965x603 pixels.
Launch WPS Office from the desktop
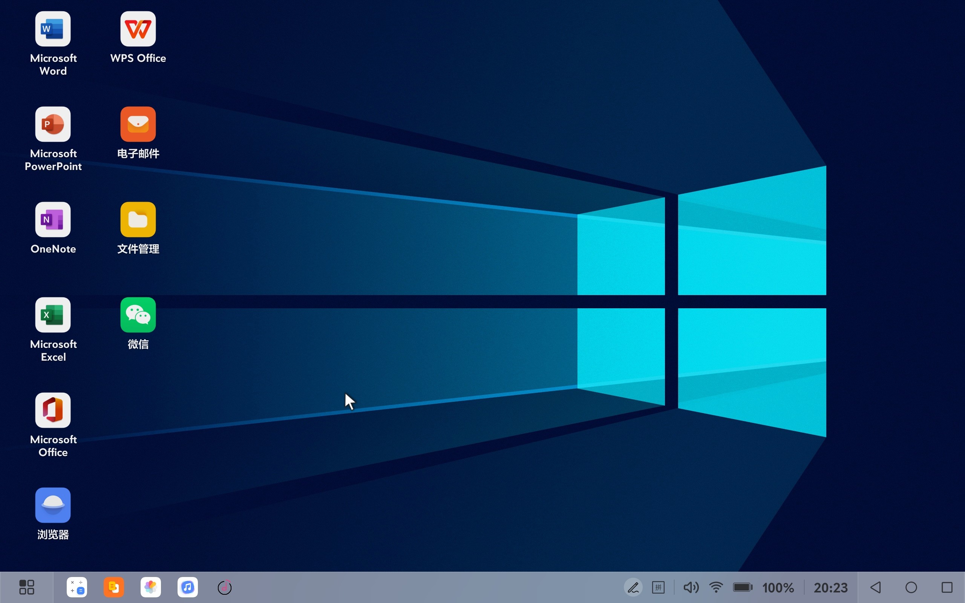point(138,29)
